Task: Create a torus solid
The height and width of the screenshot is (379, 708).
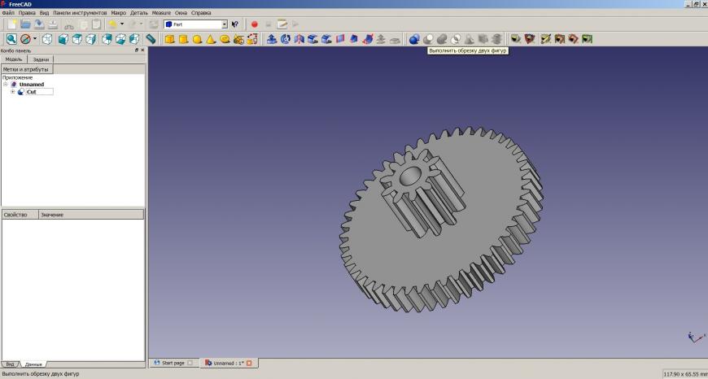Action: pyautogui.click(x=225, y=39)
